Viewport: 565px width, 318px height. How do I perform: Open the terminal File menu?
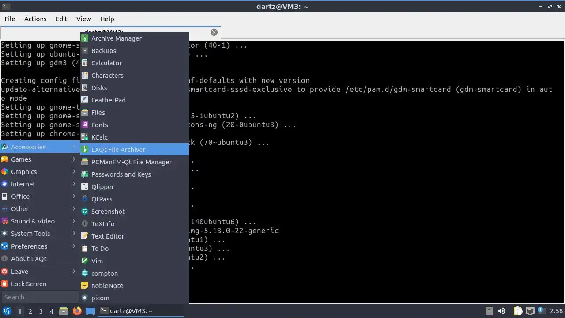[x=10, y=19]
